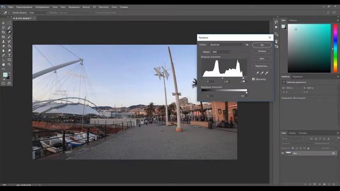Select the Quick Selection tool
Screen dimensions: 340x191
(x=10, y=28)
